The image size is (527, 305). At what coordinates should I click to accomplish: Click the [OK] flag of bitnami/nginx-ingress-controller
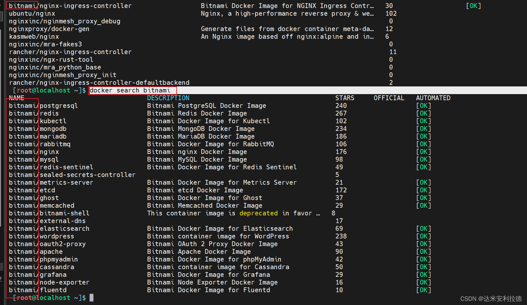[474, 6]
